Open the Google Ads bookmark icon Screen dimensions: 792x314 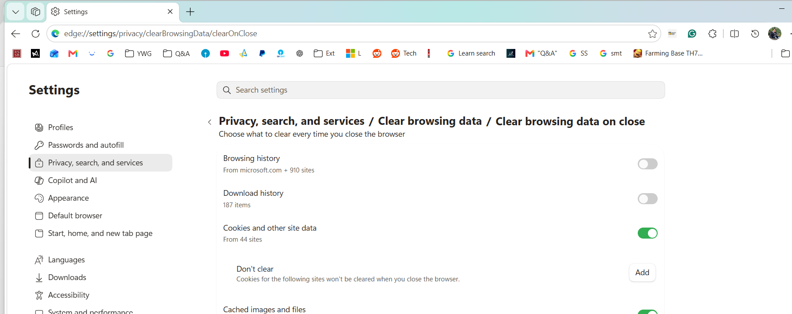tap(243, 53)
